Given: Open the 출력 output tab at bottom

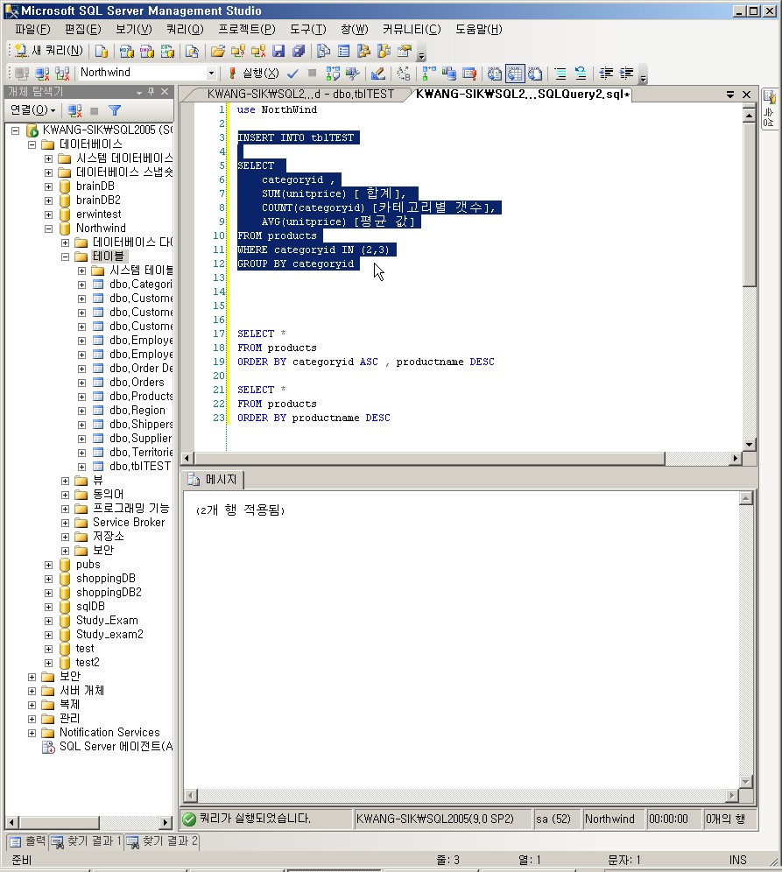Looking at the screenshot, I should coord(28,841).
